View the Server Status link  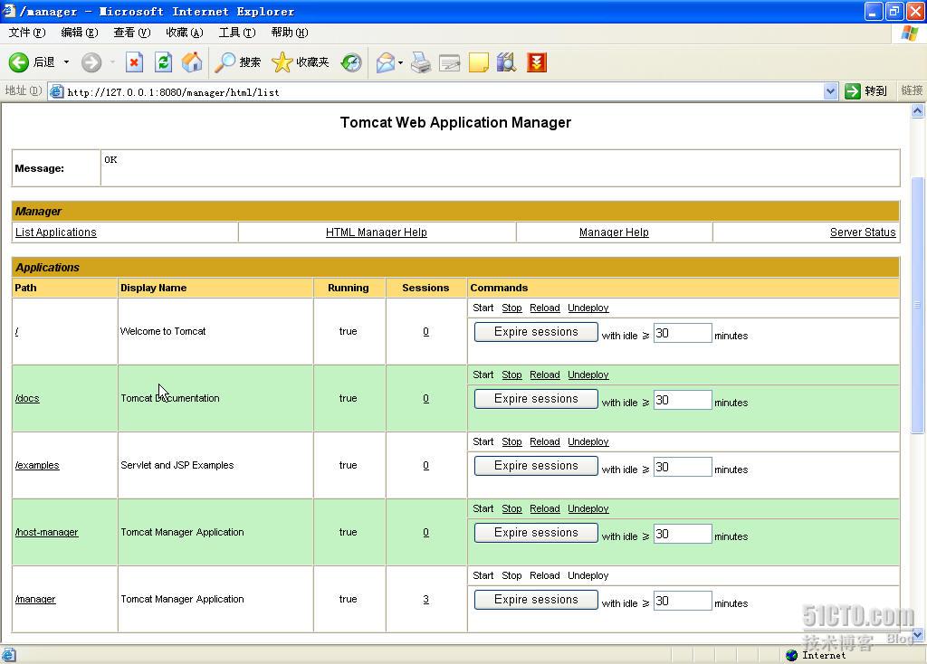(x=863, y=232)
